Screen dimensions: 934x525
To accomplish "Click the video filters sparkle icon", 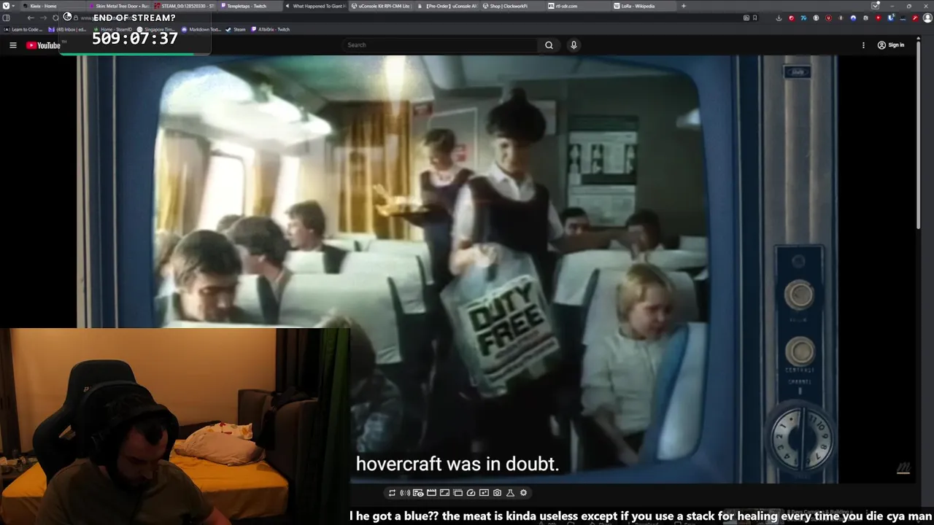I will point(484,493).
